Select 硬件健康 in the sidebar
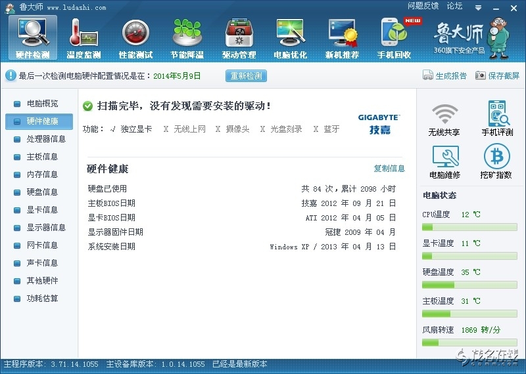This screenshot has width=526, height=374. [39, 121]
